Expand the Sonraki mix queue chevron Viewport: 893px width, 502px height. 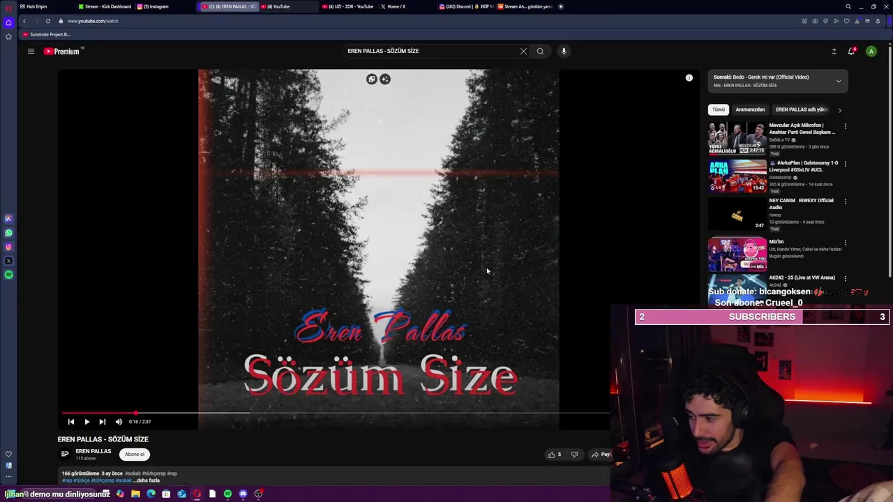(839, 81)
